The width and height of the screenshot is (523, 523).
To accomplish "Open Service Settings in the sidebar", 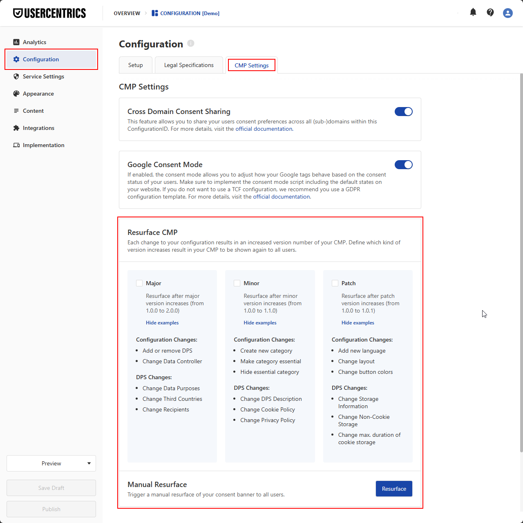I will [51, 76].
